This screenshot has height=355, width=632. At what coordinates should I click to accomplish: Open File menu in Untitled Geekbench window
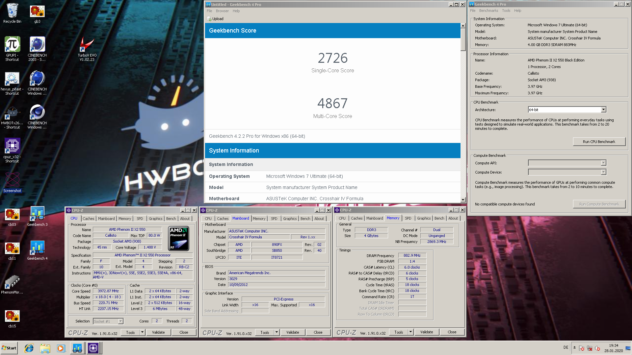[x=209, y=11]
